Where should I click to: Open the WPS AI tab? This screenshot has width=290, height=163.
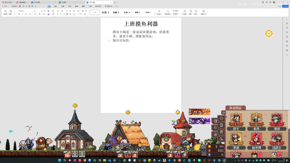click(x=108, y=6)
